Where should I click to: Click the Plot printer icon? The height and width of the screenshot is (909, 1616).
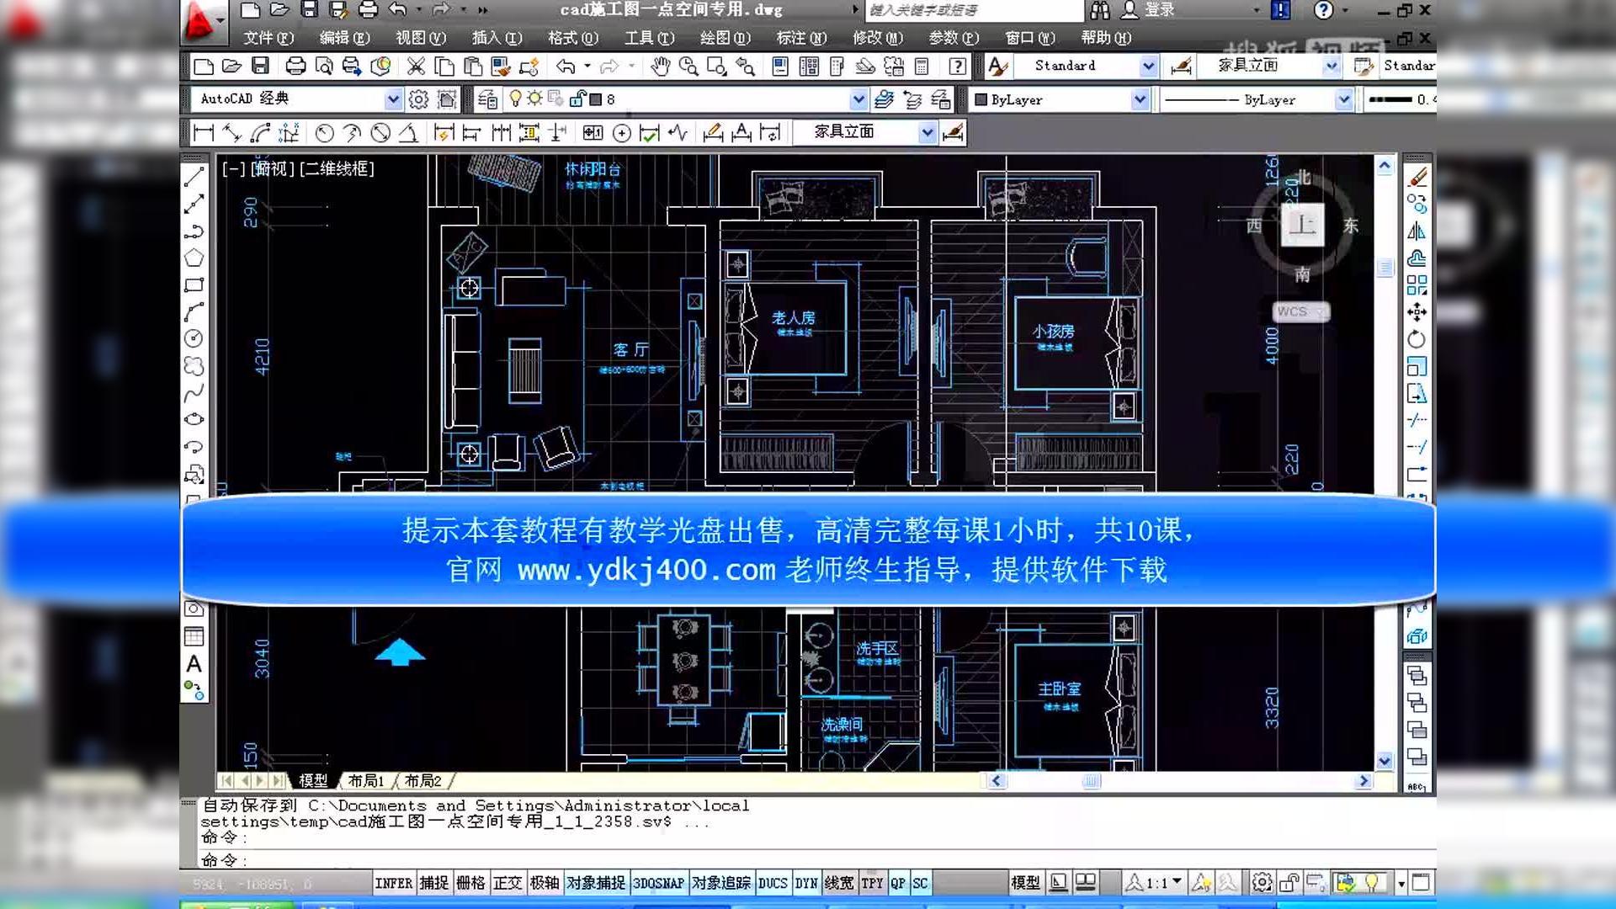(294, 66)
